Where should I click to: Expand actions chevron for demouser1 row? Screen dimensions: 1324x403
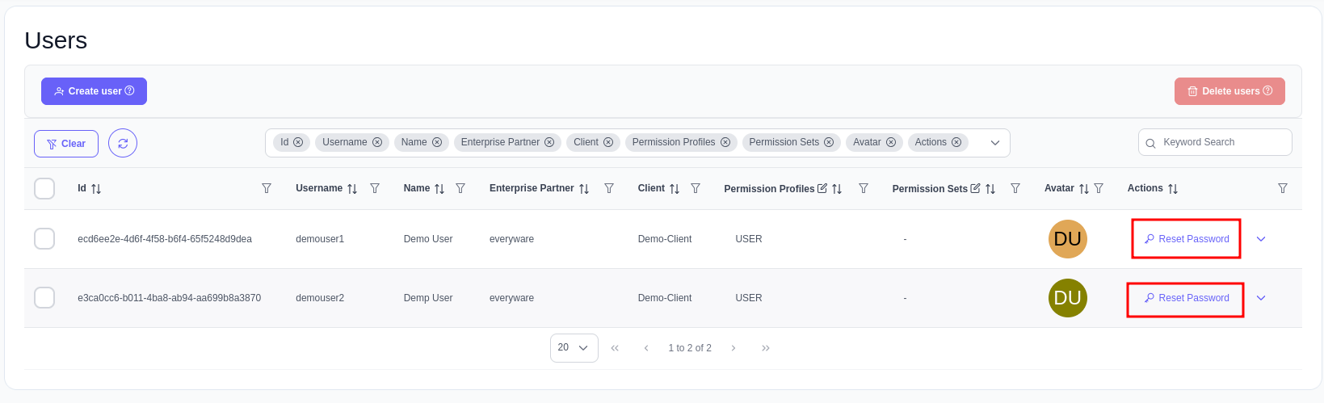[1261, 239]
